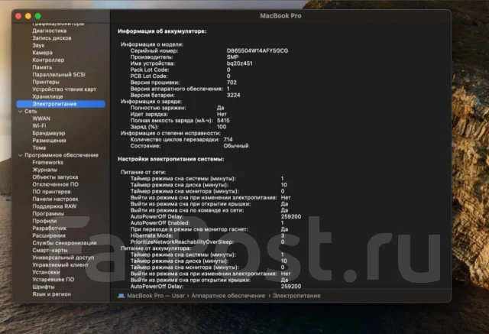Collapse the Программное обеспечение section chevron
This screenshot has height=334, width=489.
point(21,155)
